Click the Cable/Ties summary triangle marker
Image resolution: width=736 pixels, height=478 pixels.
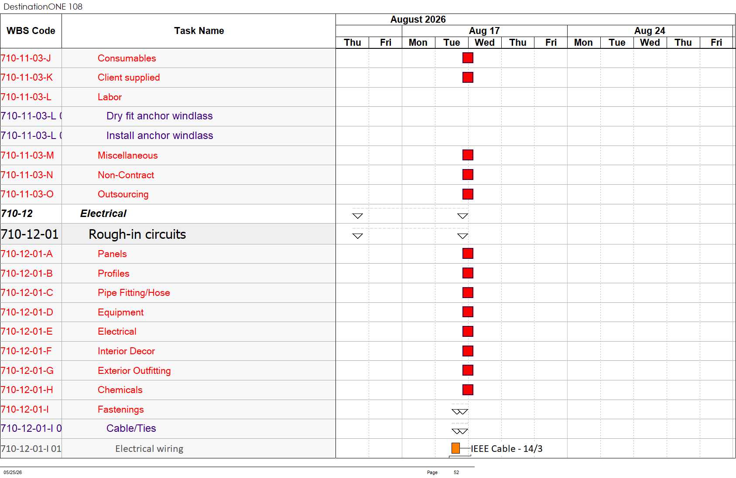coord(460,431)
